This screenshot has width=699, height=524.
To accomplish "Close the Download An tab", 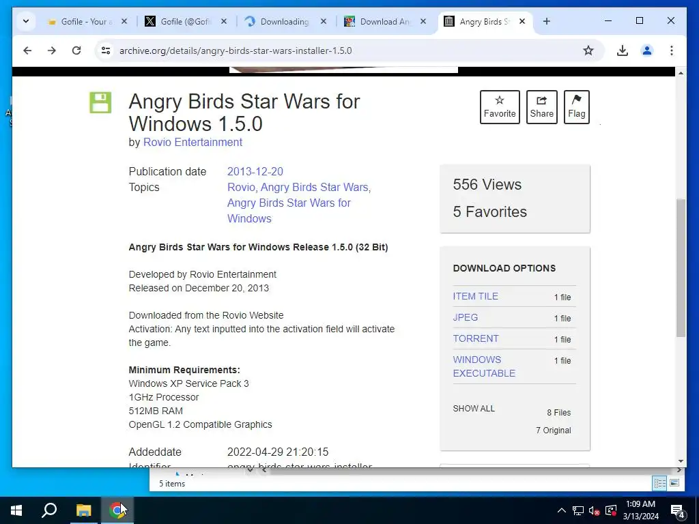I will 423,21.
